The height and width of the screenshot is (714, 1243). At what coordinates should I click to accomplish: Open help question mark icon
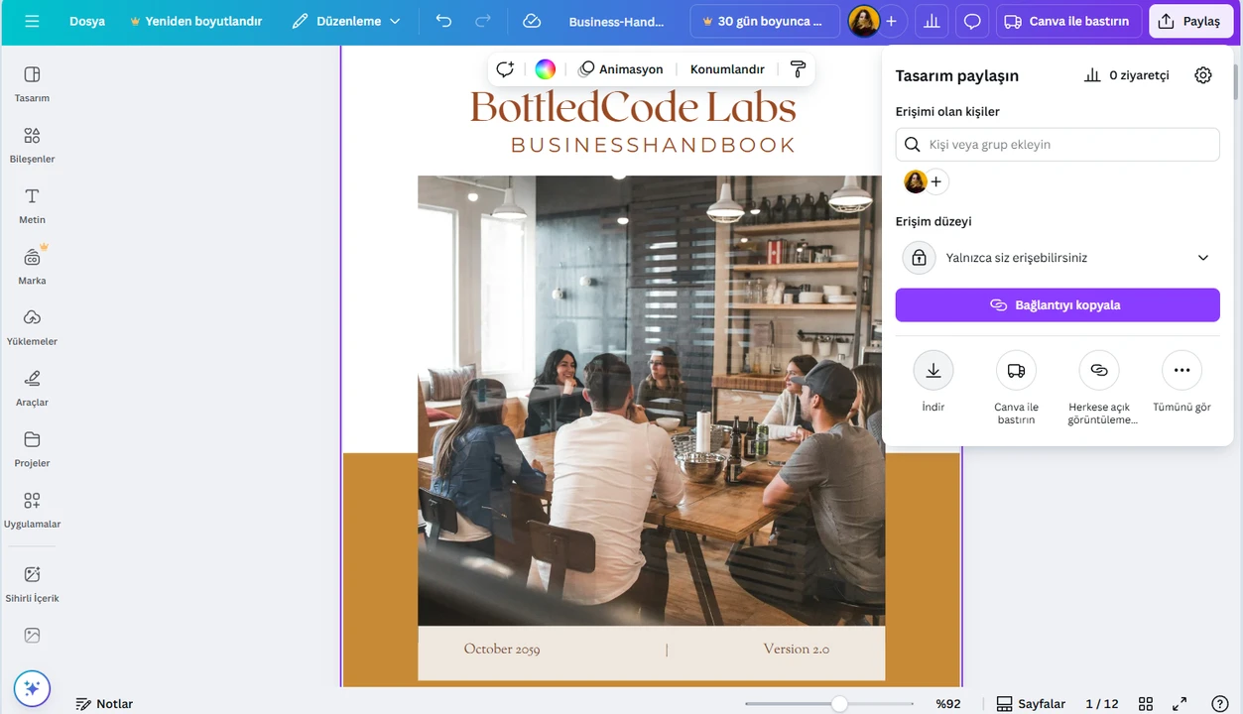[x=1221, y=703]
